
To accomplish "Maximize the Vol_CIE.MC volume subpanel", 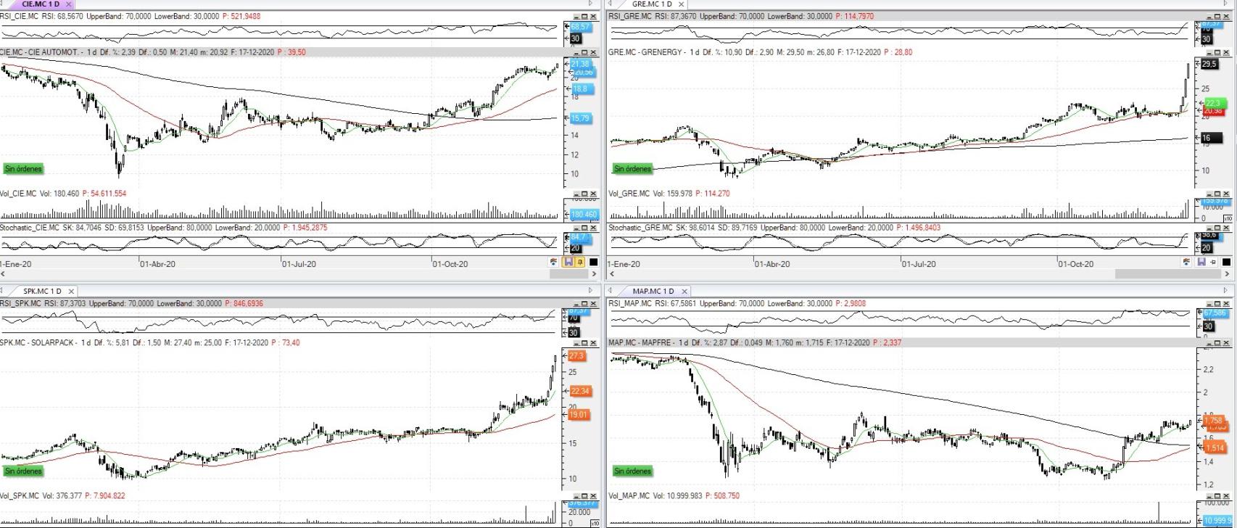I will pos(585,194).
